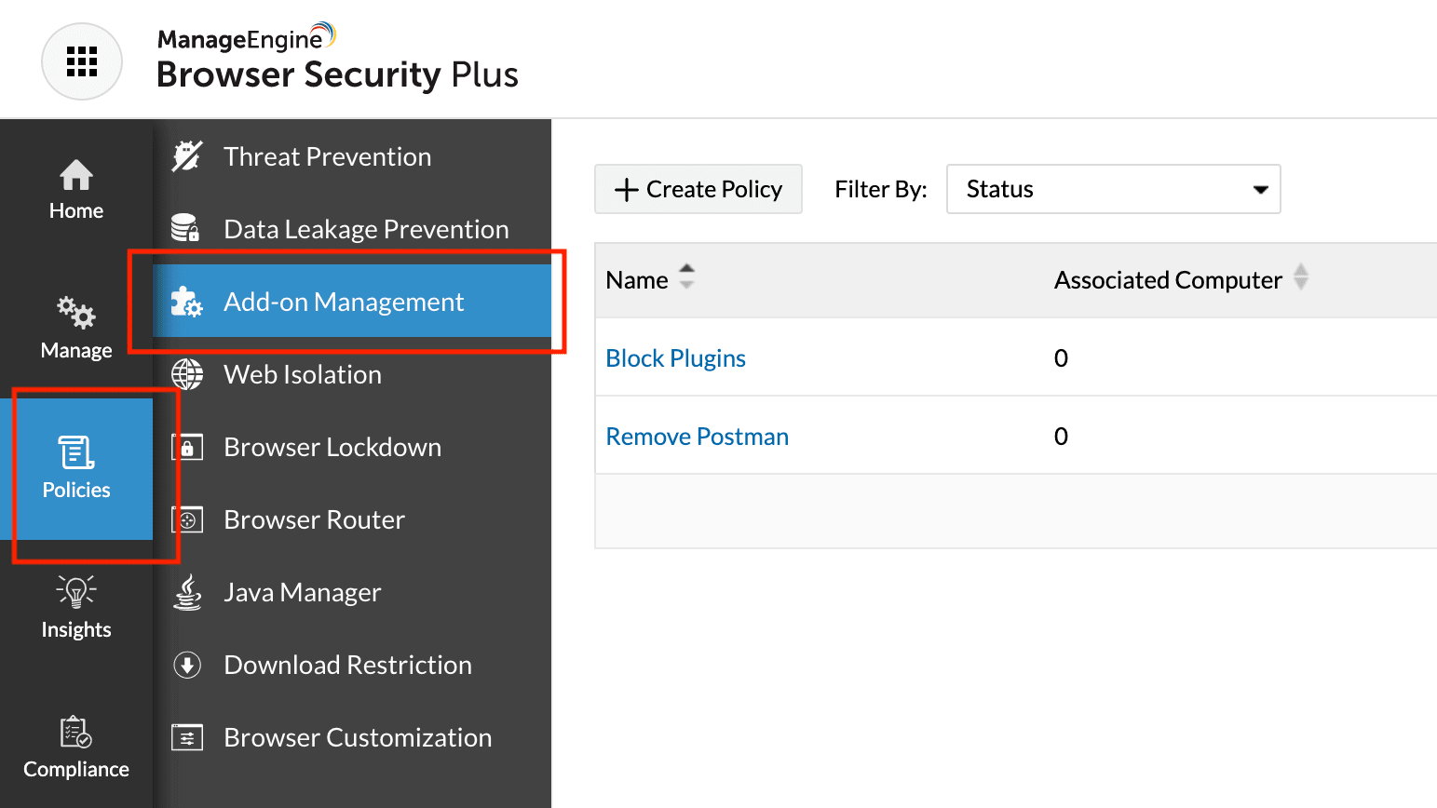Image resolution: width=1437 pixels, height=808 pixels.
Task: Open the Remove Postman policy link
Action: tap(697, 437)
